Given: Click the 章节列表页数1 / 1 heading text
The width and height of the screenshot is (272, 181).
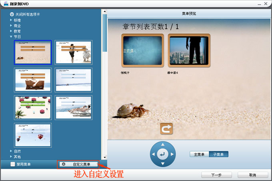Looking at the screenshot, I should point(150,27).
